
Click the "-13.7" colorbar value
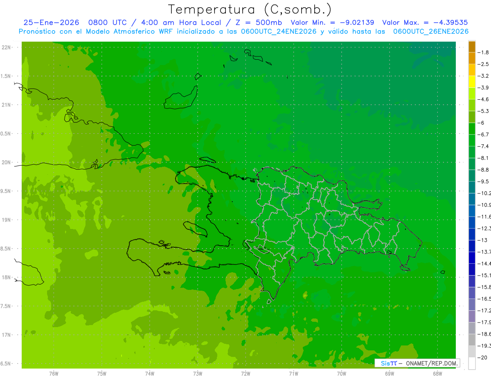[484, 252]
